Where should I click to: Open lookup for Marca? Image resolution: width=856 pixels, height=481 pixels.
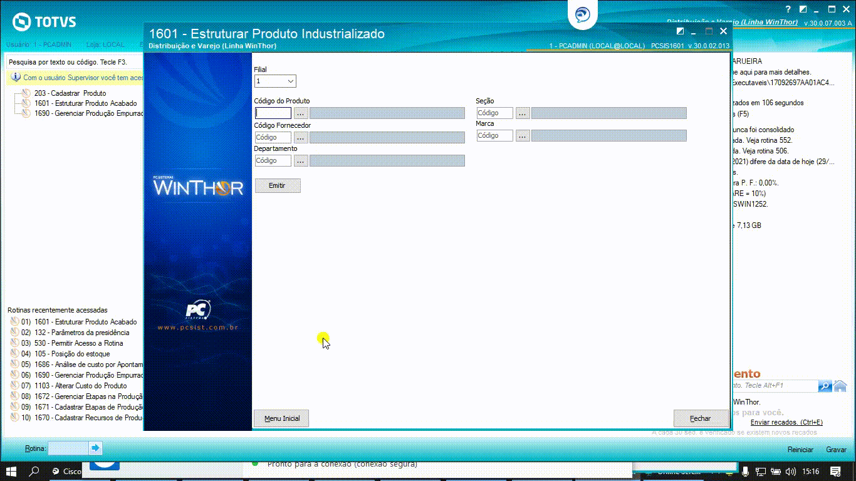(523, 135)
